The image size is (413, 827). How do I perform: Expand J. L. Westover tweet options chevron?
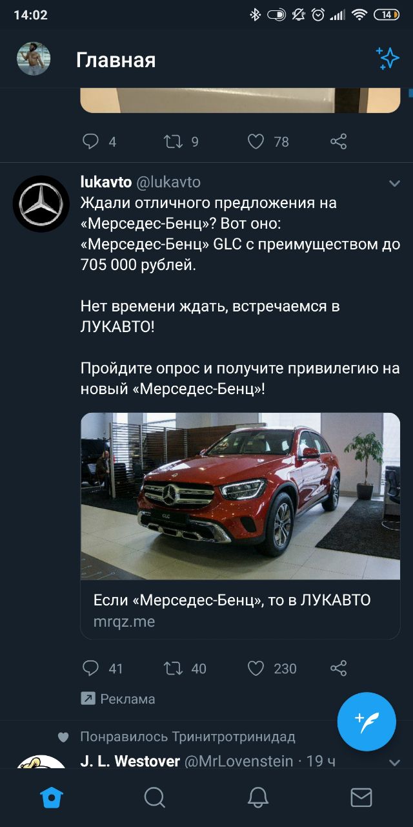[x=394, y=762]
